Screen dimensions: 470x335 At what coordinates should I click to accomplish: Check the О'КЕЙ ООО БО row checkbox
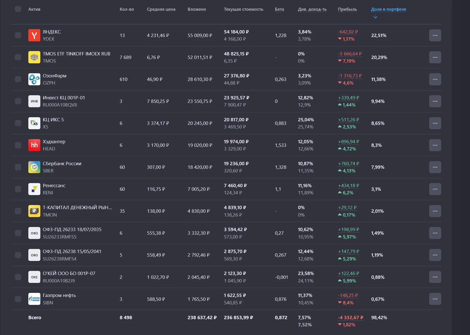click(18, 277)
